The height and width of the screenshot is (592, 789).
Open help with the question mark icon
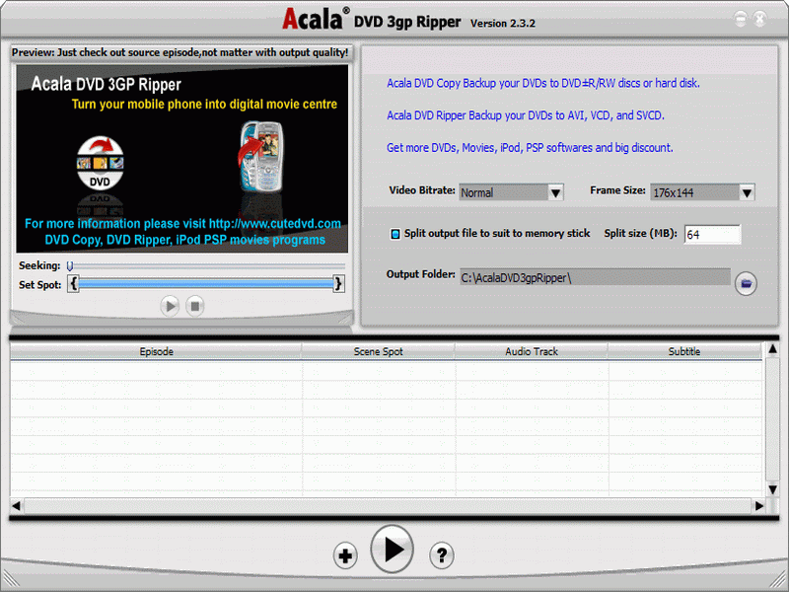441,555
